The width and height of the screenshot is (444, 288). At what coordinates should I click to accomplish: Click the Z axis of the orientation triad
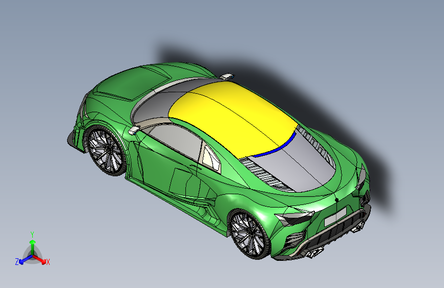click(23, 260)
